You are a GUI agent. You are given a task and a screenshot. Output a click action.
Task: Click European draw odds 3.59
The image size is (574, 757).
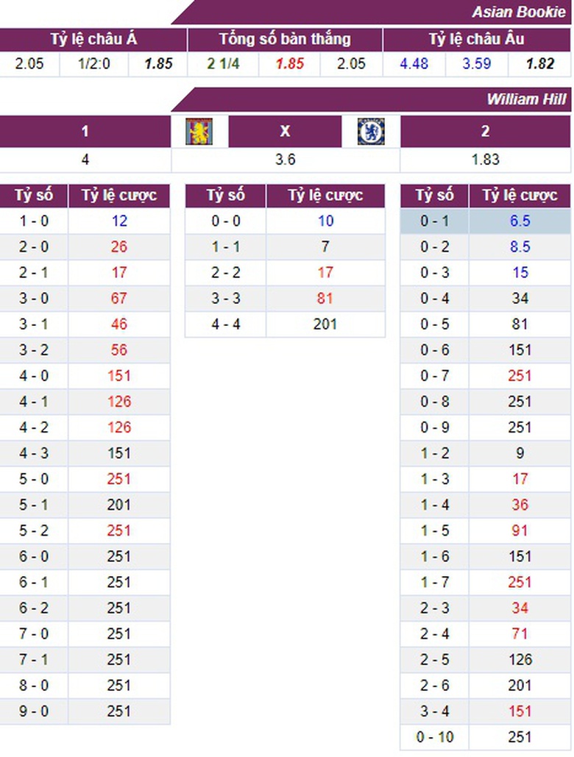pyautogui.click(x=477, y=63)
